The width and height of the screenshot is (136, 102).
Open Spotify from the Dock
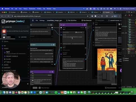click(56, 92)
